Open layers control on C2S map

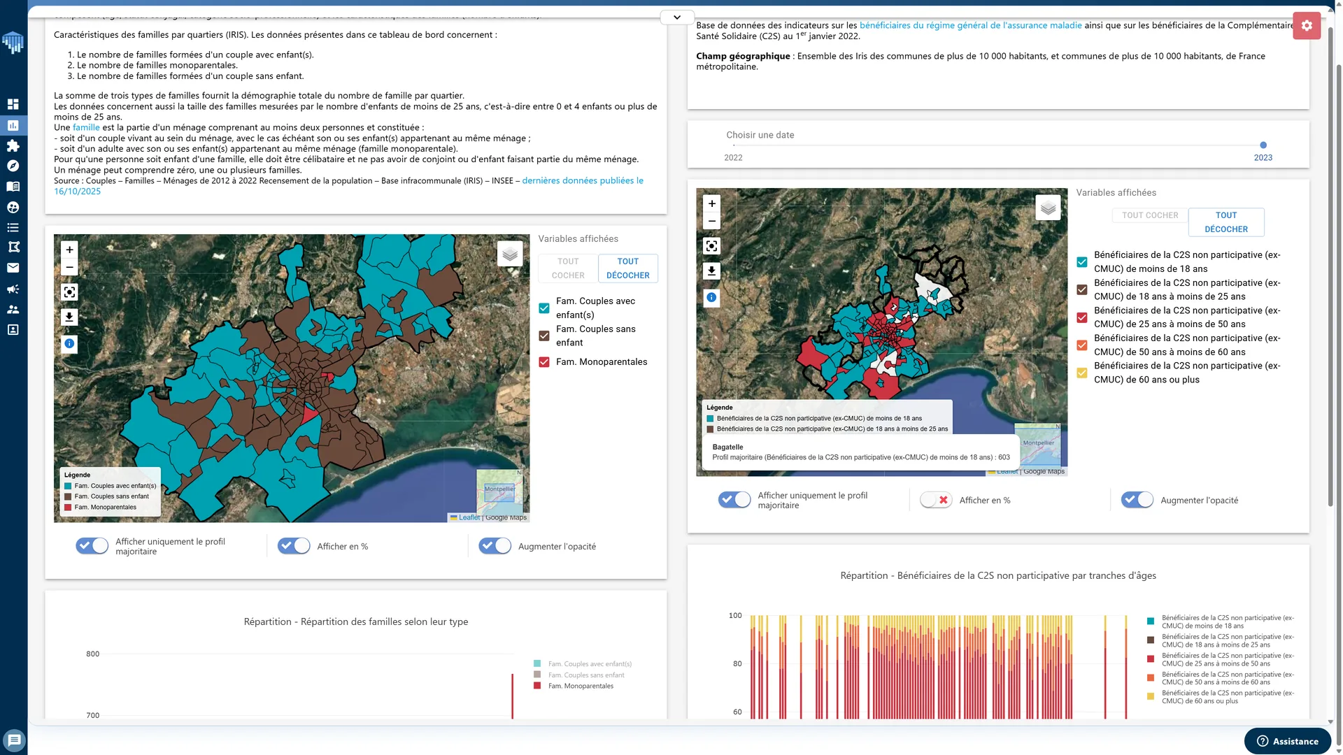(1048, 208)
